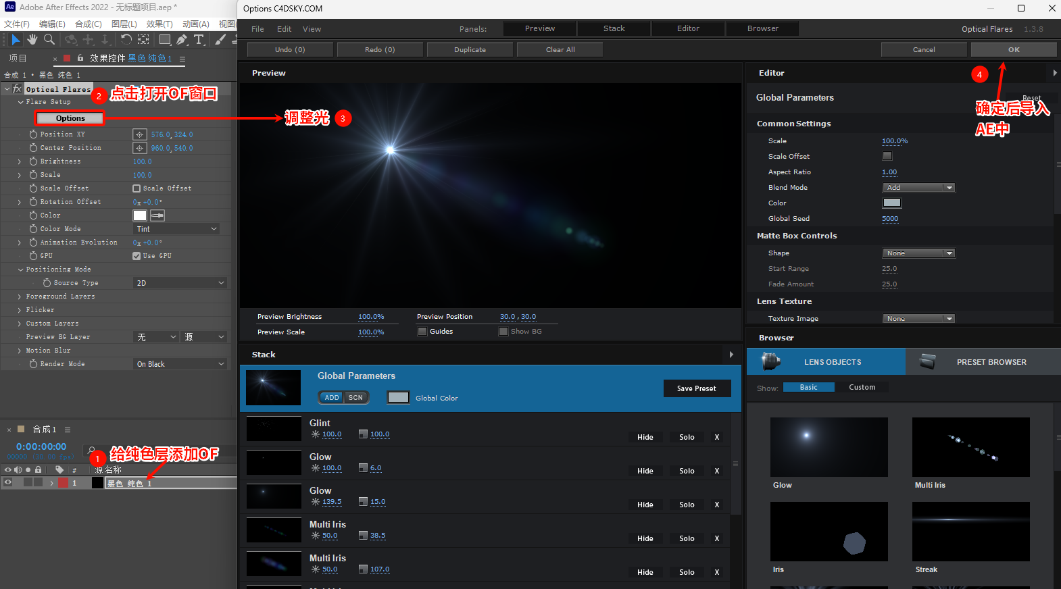Click the Preset Browser icon
The height and width of the screenshot is (589, 1061).
coord(928,361)
